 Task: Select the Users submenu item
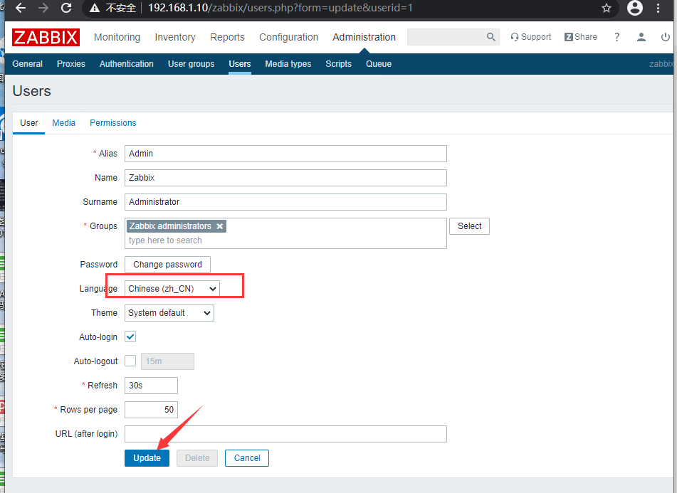[x=240, y=64]
